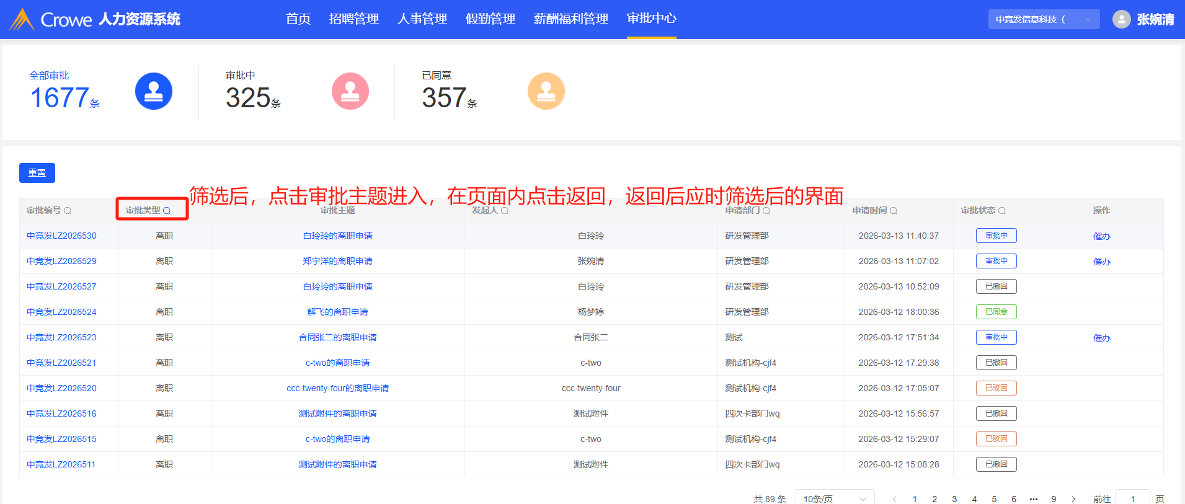Open subject link in row 中竞发LZ2026530

click(338, 236)
